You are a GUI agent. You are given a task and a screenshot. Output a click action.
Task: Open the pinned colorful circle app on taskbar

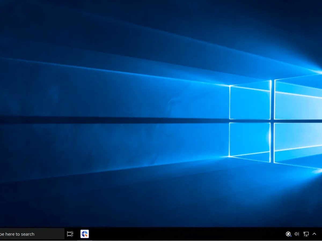[x=85, y=234]
